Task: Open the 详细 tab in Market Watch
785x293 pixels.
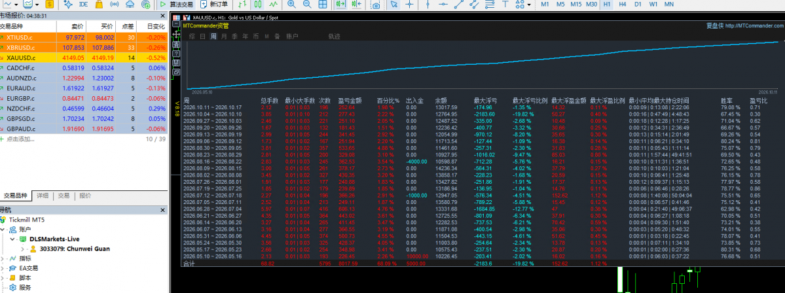Action: point(43,196)
